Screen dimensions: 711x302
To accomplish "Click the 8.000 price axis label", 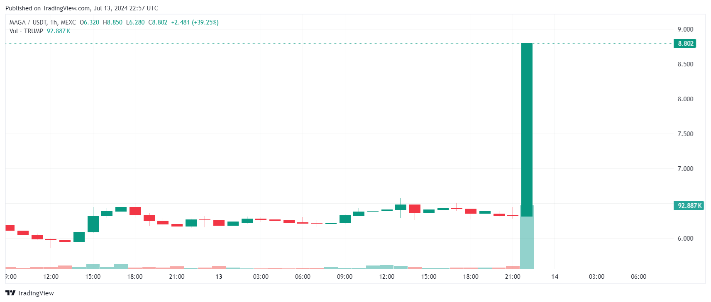I will (x=685, y=99).
